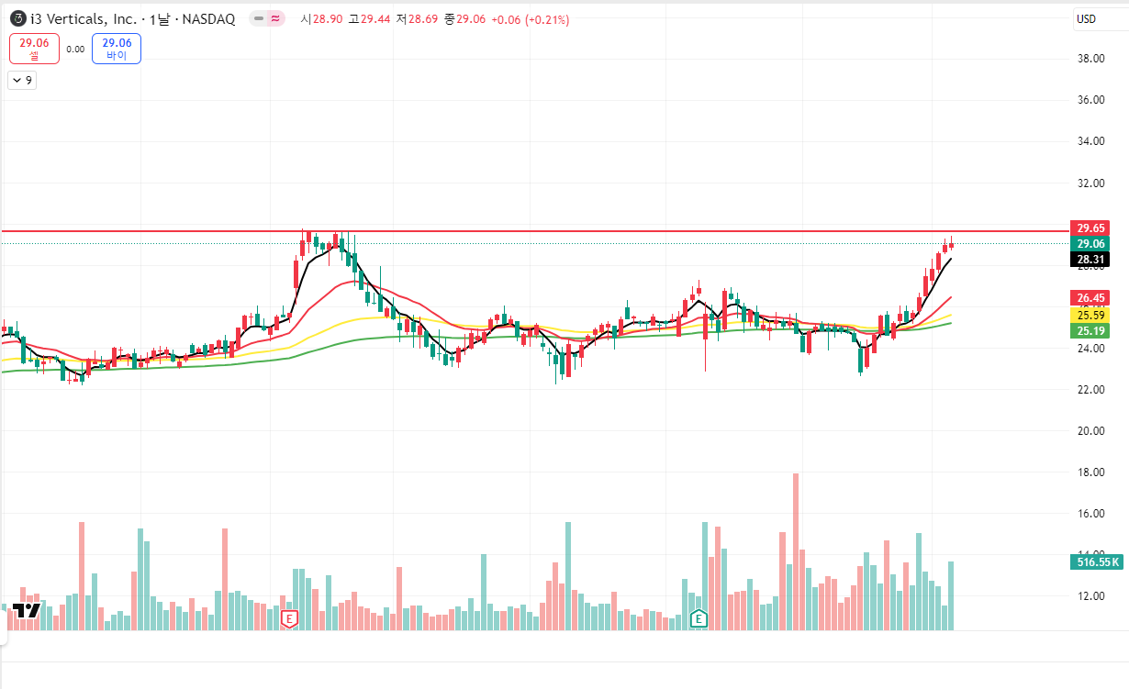Click the 20.00 price axis label
Viewport: 1129px width, 689px height.
1090,431
